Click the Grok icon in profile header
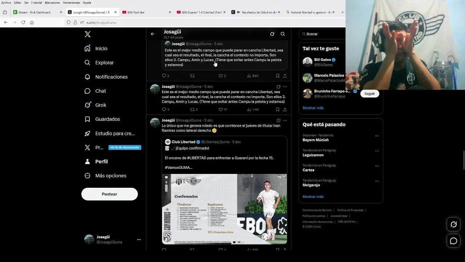Image resolution: width=465 pixels, height=262 pixels. 272,34
